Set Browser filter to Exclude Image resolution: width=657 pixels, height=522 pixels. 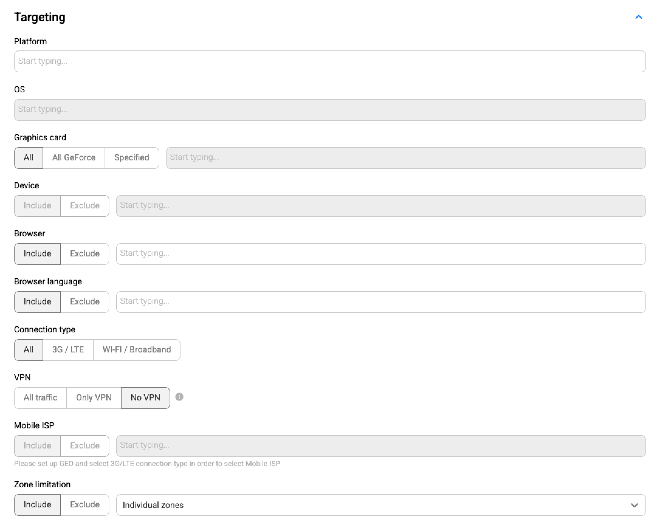click(x=85, y=253)
